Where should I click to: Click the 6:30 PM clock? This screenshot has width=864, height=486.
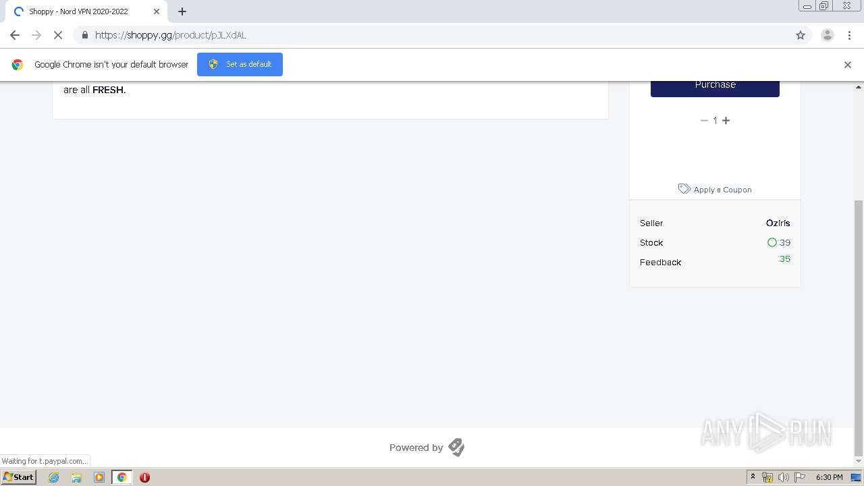point(829,477)
